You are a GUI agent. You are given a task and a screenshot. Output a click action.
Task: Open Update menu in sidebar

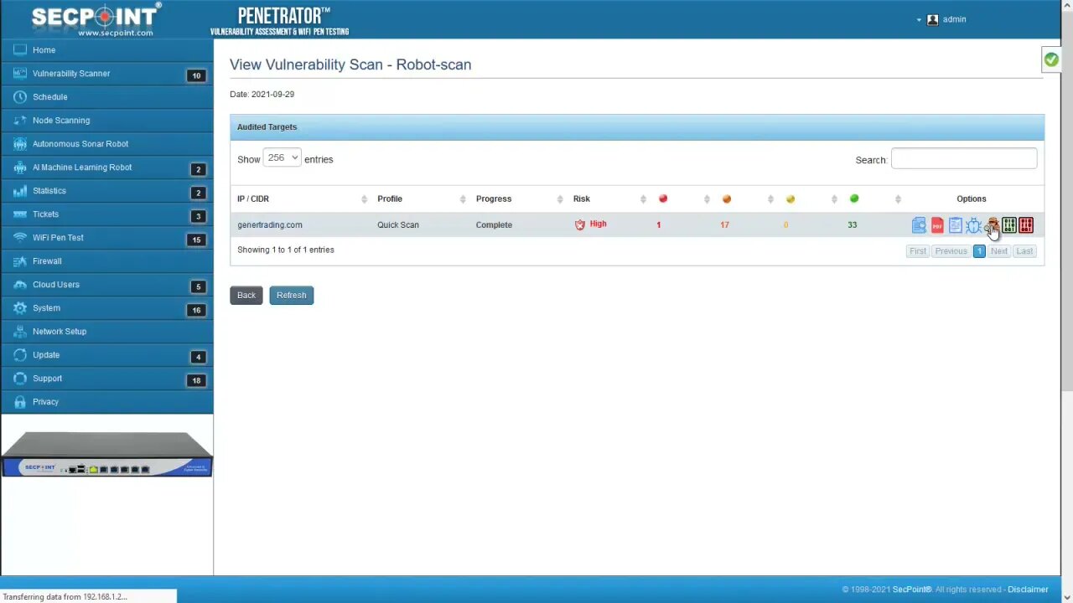coord(106,355)
